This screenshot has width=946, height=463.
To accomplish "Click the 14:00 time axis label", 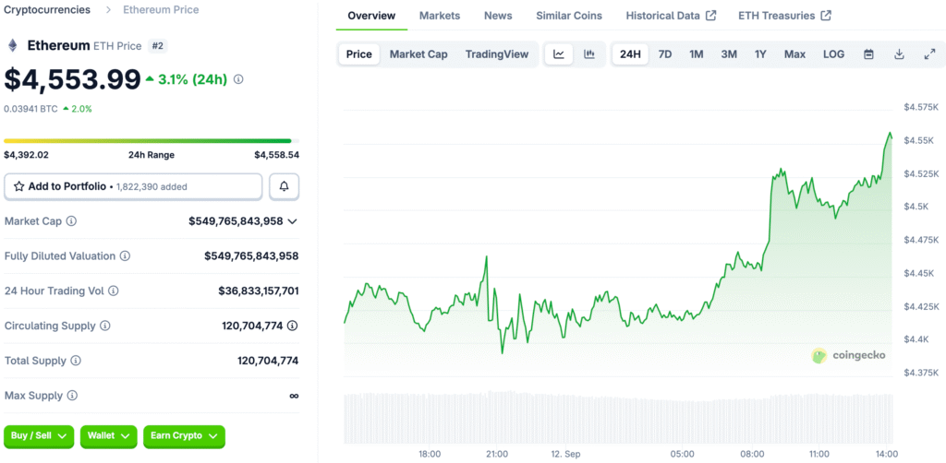I will coord(887,454).
